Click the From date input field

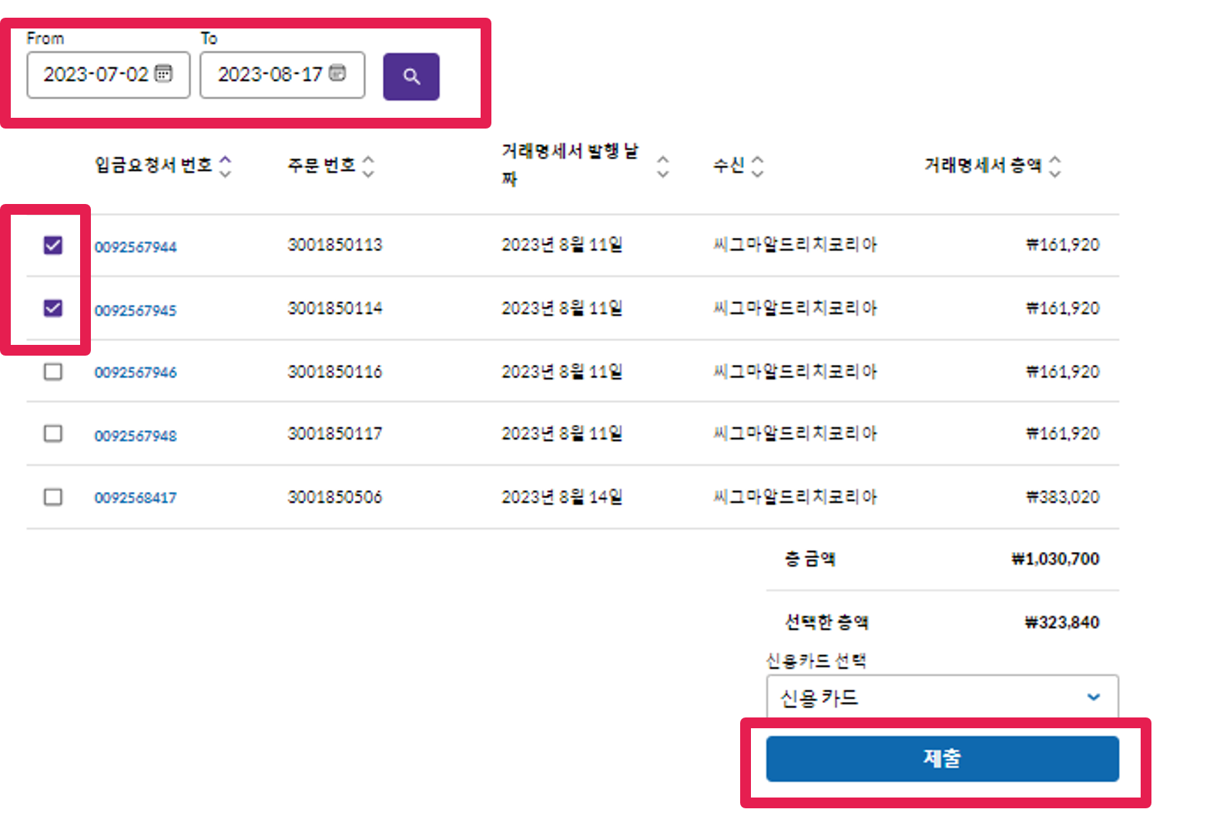click(x=96, y=75)
